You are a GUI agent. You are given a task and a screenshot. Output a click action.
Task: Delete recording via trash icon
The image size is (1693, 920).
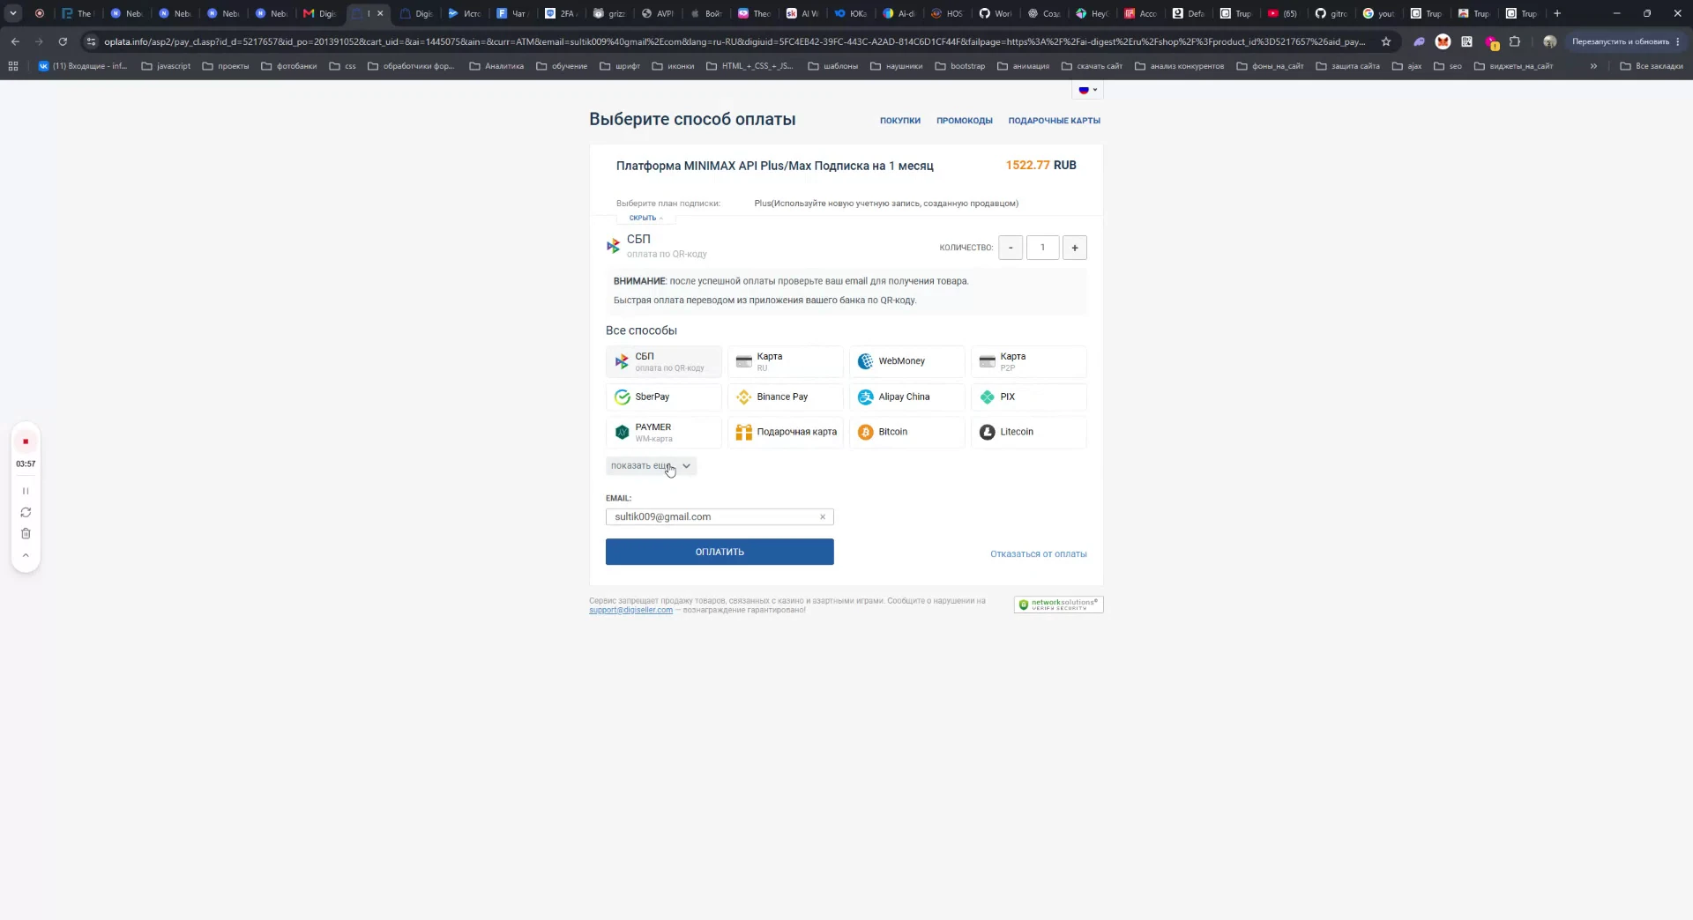pyautogui.click(x=26, y=533)
